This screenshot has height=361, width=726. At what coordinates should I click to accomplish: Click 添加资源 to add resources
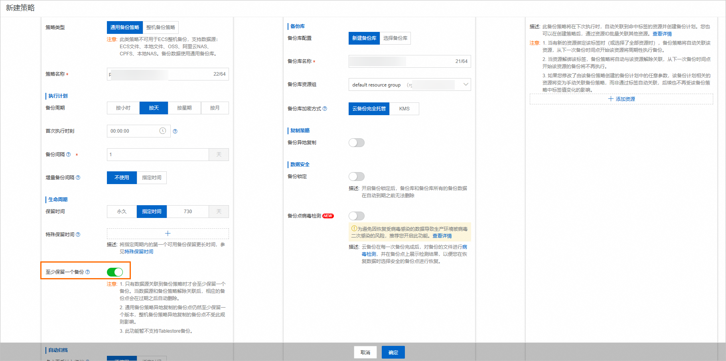pos(621,99)
